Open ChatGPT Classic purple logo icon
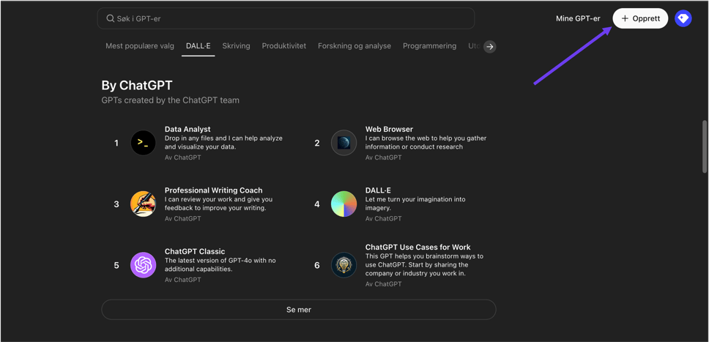 pyautogui.click(x=143, y=265)
